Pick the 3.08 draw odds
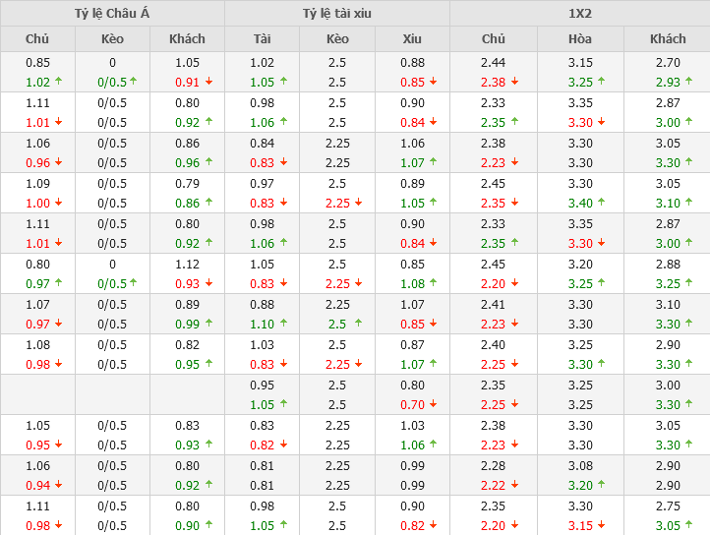 (580, 465)
